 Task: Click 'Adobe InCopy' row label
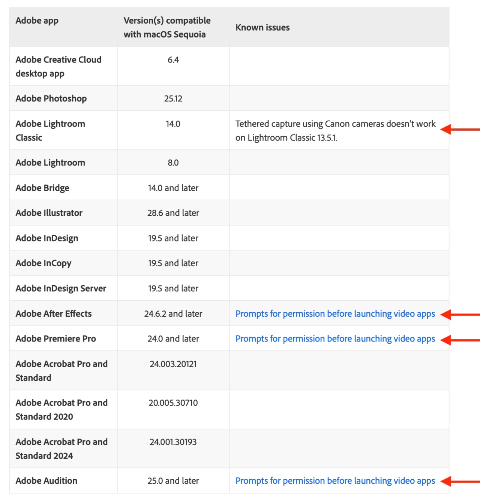(x=43, y=263)
